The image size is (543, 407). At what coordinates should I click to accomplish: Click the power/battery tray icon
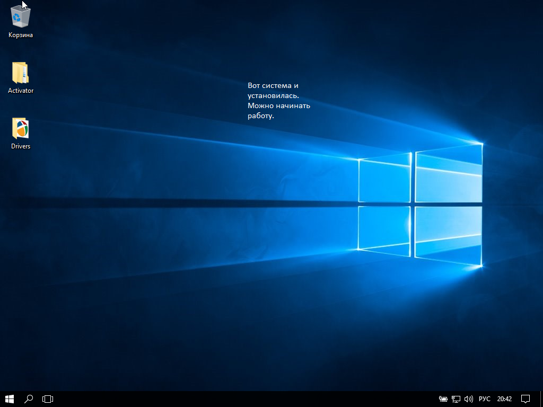tap(443, 399)
